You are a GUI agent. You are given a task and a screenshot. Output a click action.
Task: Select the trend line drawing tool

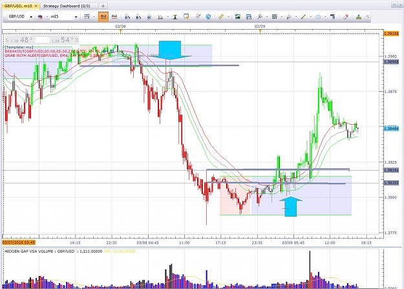click(x=304, y=17)
